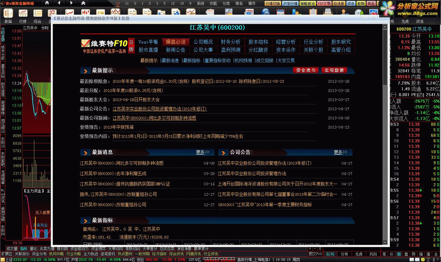Select the 队列 tab at bottom right
Image resolution: width=441 pixels, height=262 pixels.
point(330,254)
